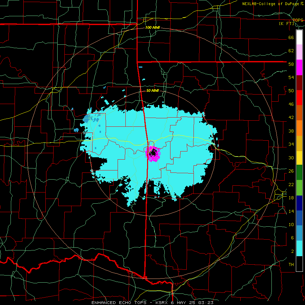The height and width of the screenshot is (305, 305).
Task: Click the 10 value on the scale
Action: click(291, 224)
